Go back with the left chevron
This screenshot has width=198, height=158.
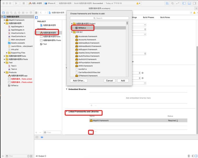[x=41, y=13]
